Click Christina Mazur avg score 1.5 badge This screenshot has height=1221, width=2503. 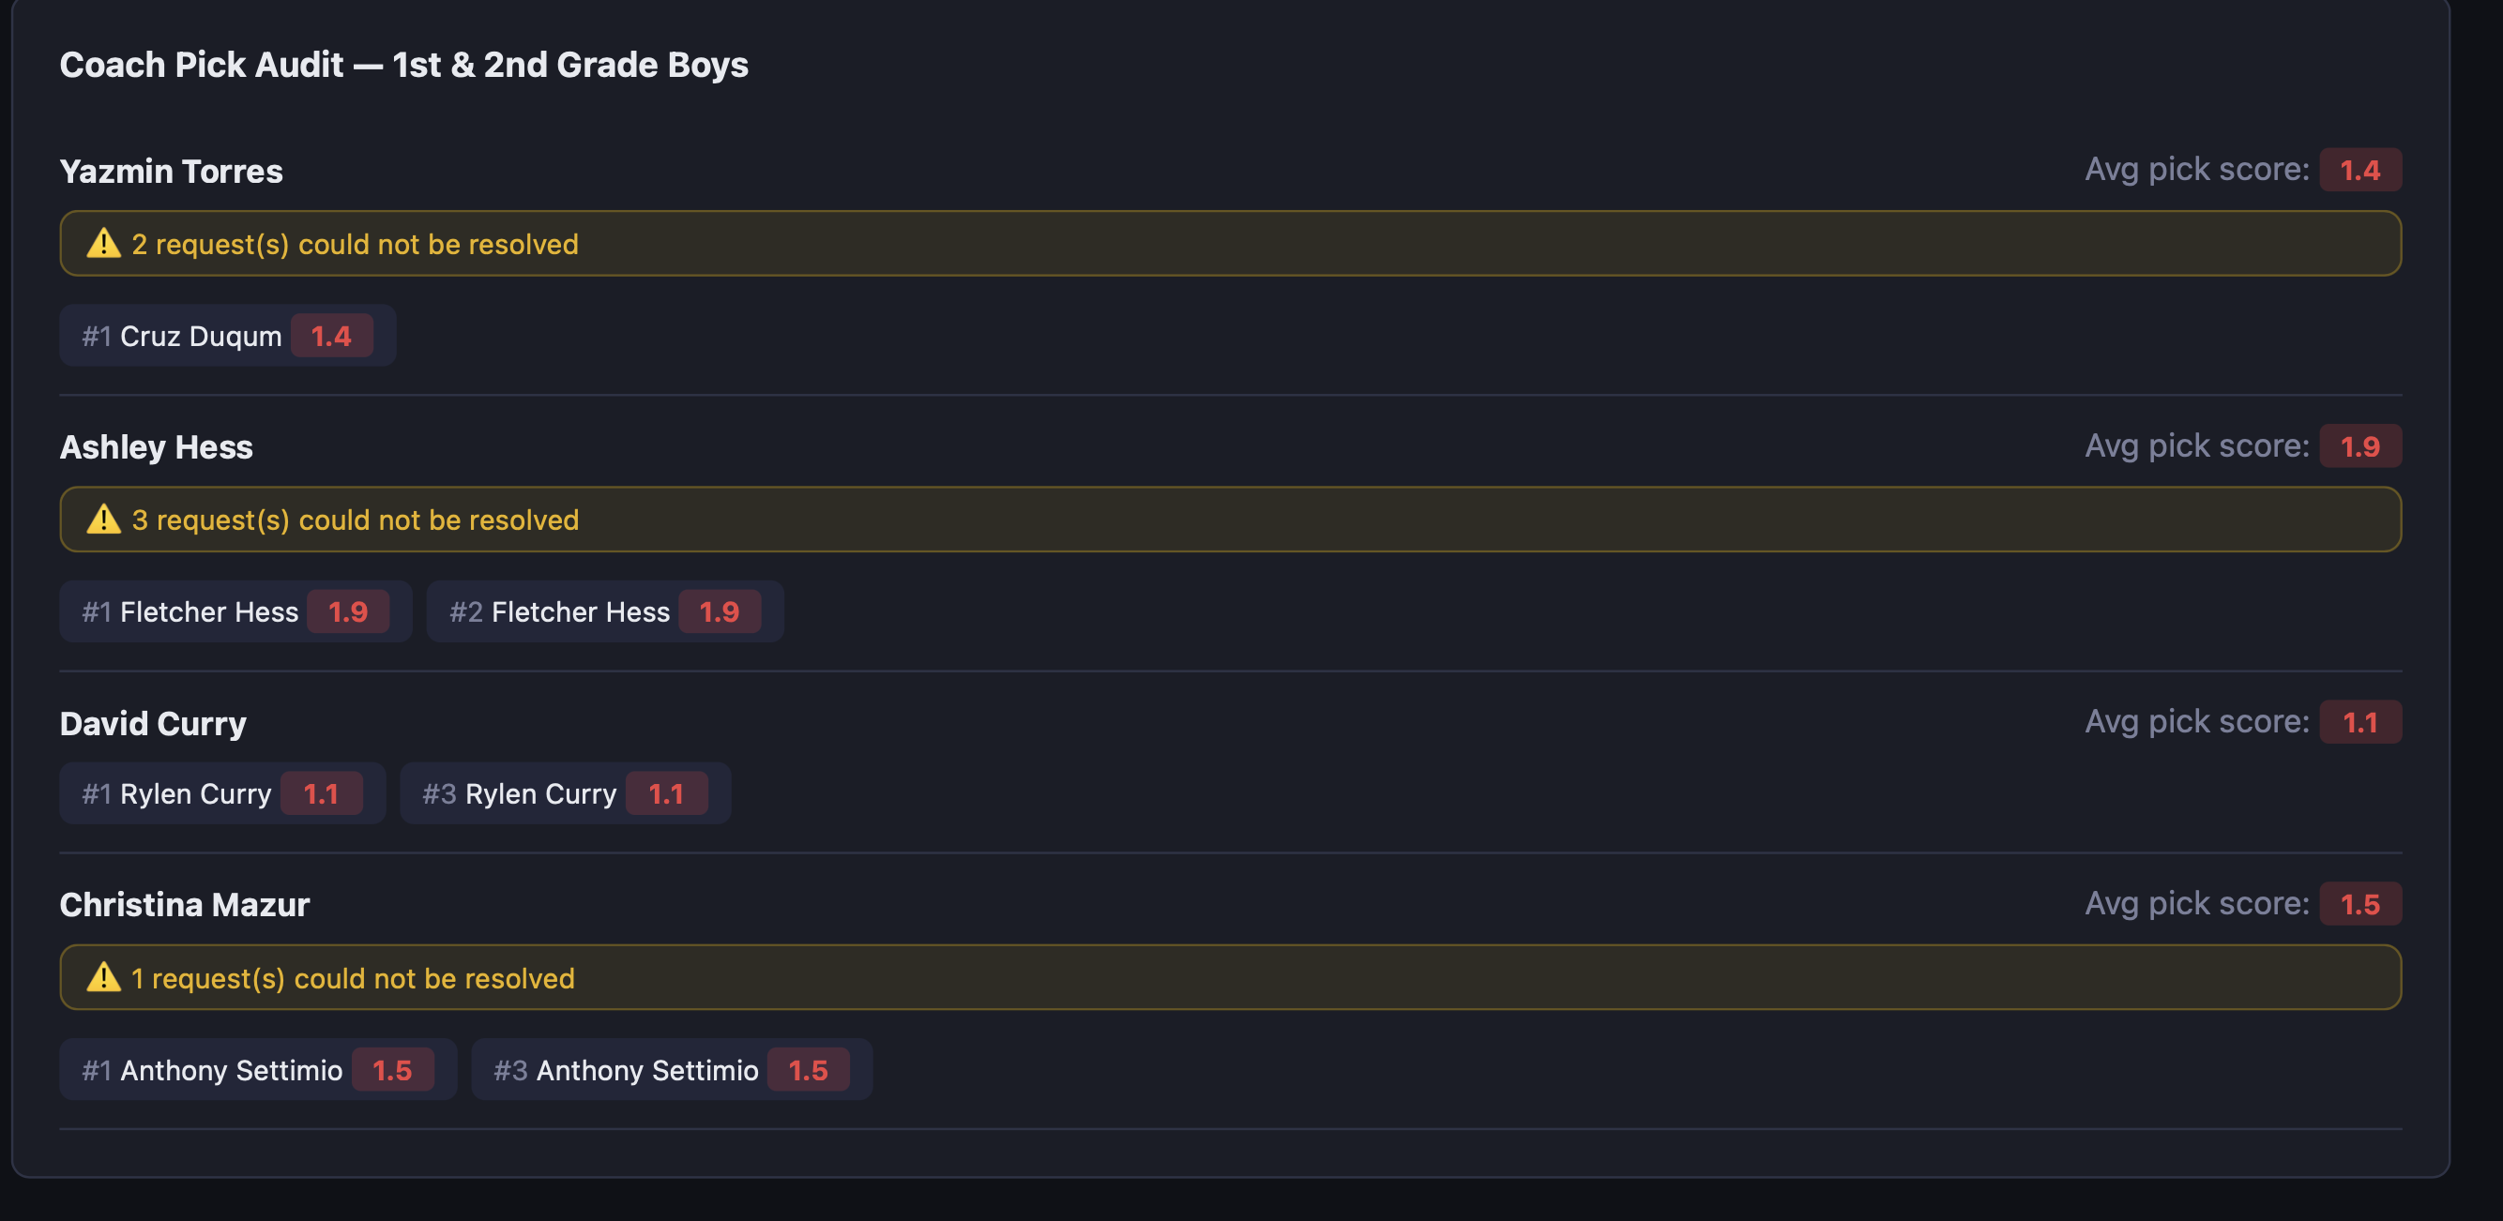pos(2359,903)
